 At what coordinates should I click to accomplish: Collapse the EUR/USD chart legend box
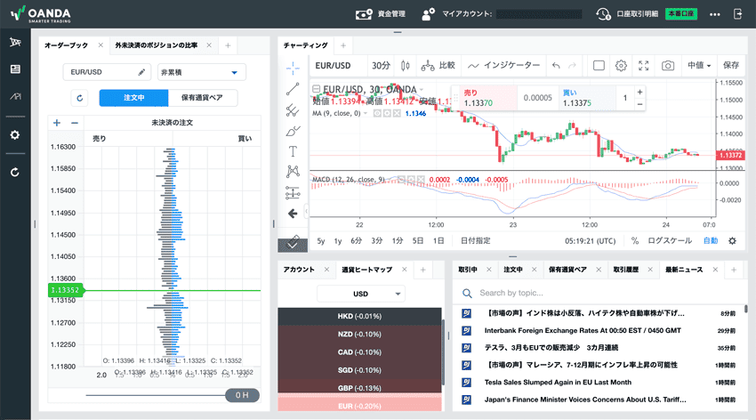pos(317,89)
